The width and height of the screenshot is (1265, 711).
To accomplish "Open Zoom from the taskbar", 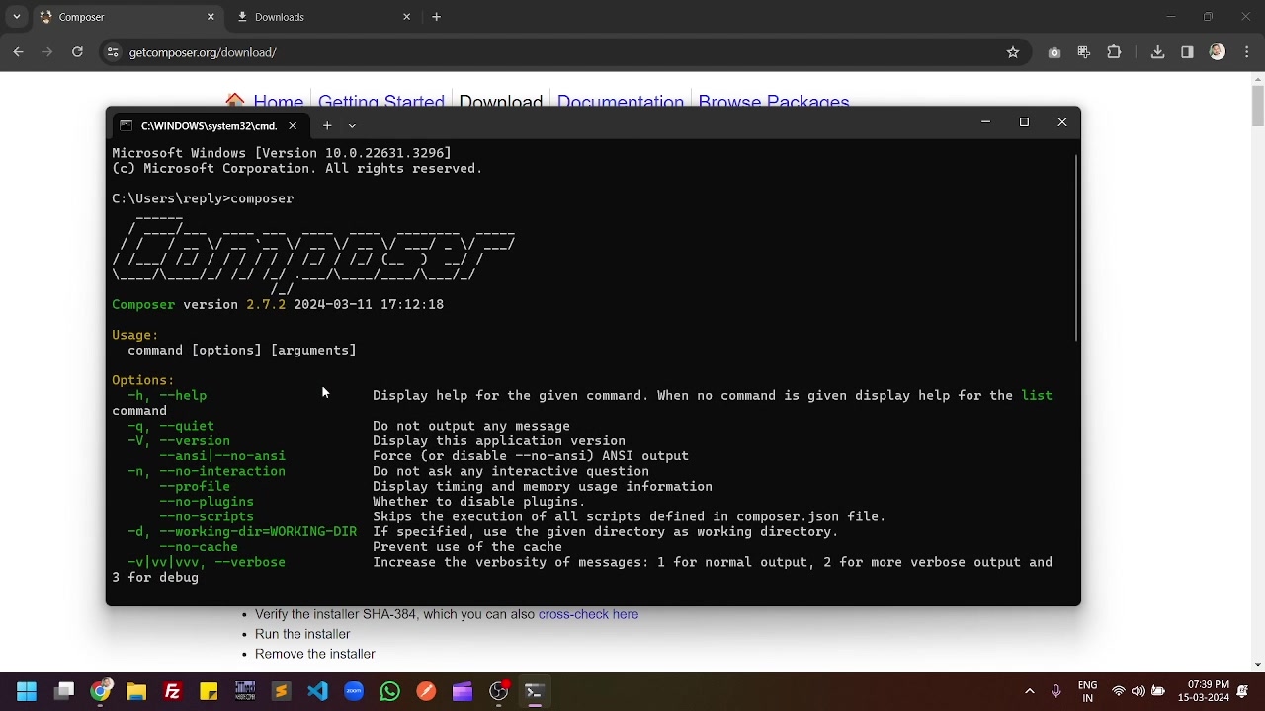I will 354,691.
